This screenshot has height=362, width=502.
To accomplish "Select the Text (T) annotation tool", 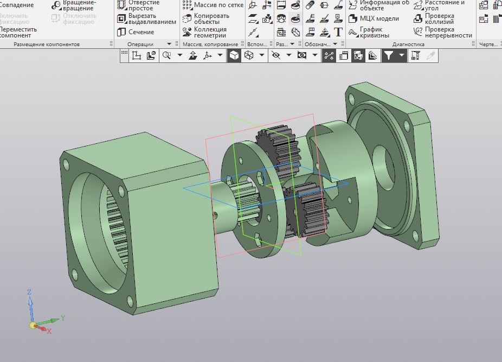I will 338,32.
